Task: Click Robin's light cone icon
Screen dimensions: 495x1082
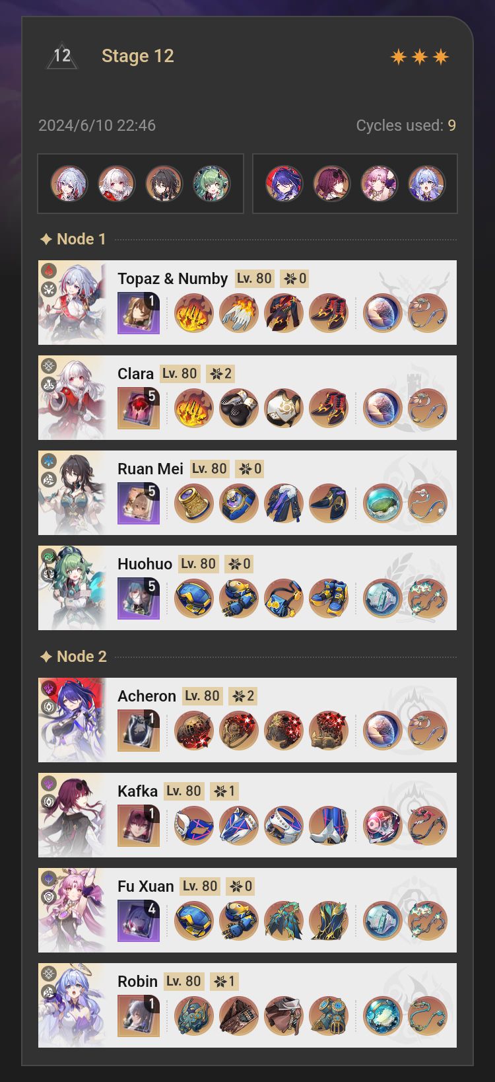Action: coord(139,1016)
